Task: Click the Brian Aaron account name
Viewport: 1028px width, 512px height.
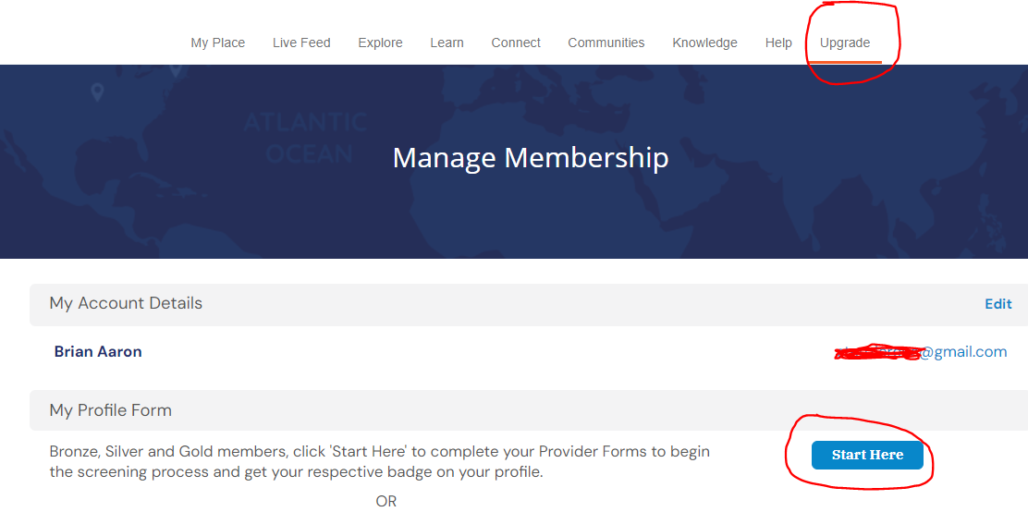Action: pos(98,351)
